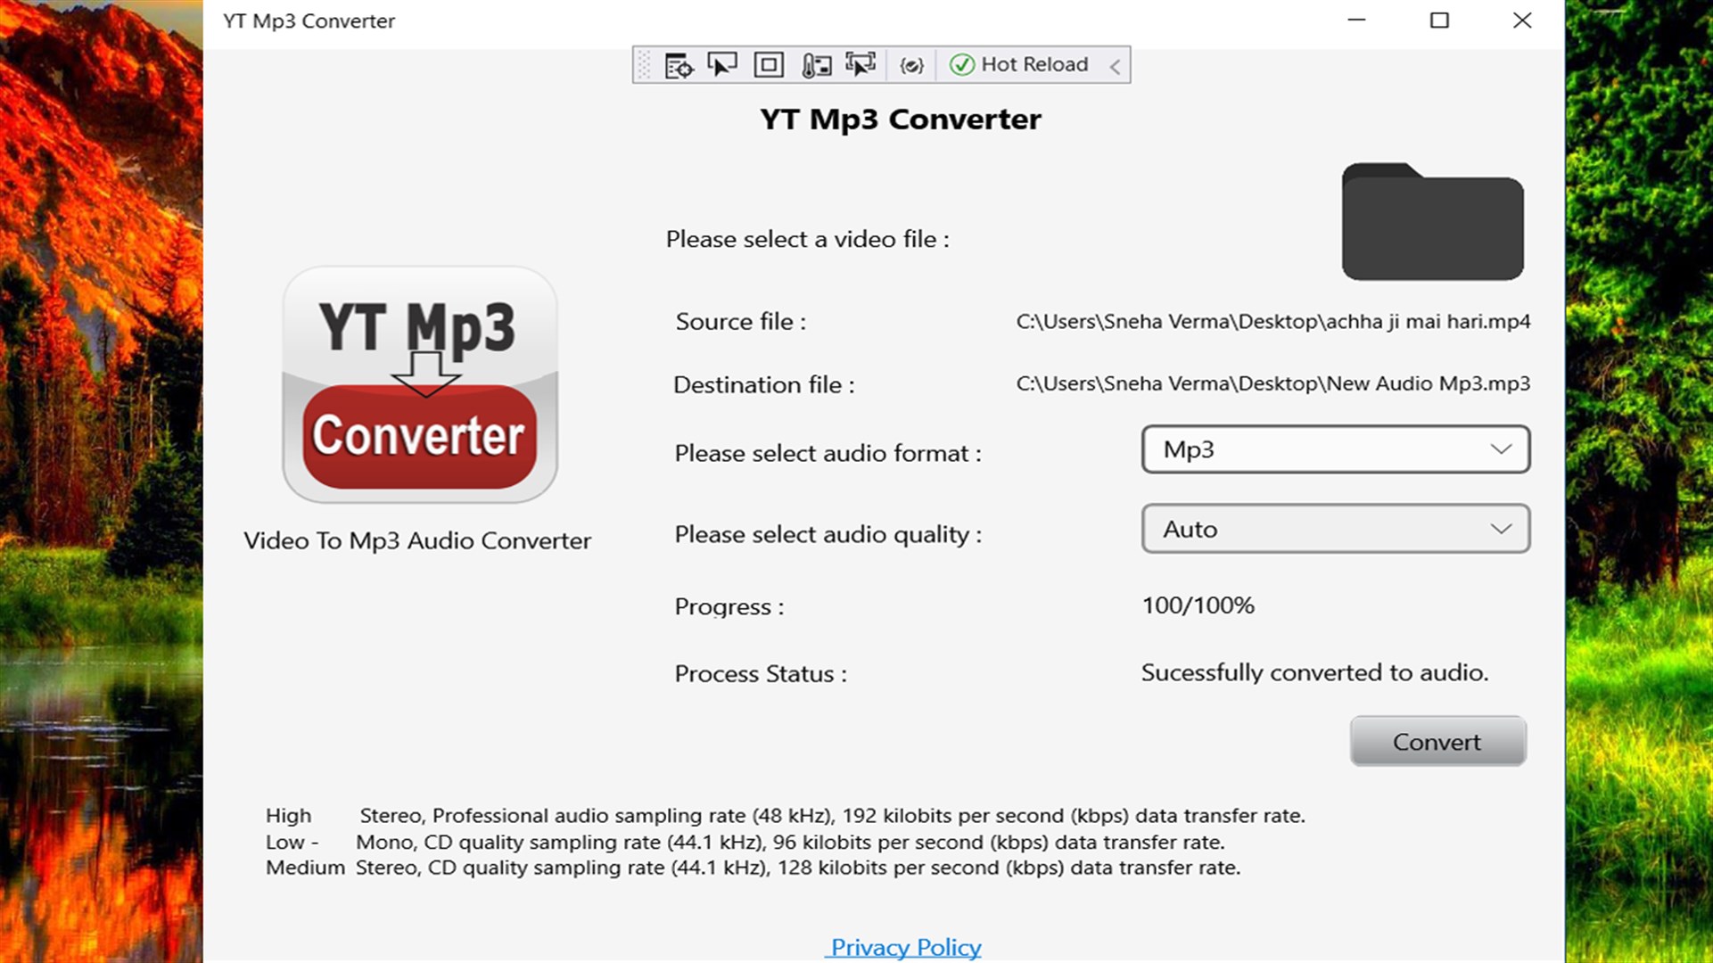
Task: Toggle display of layout adorners
Action: [x=768, y=64]
